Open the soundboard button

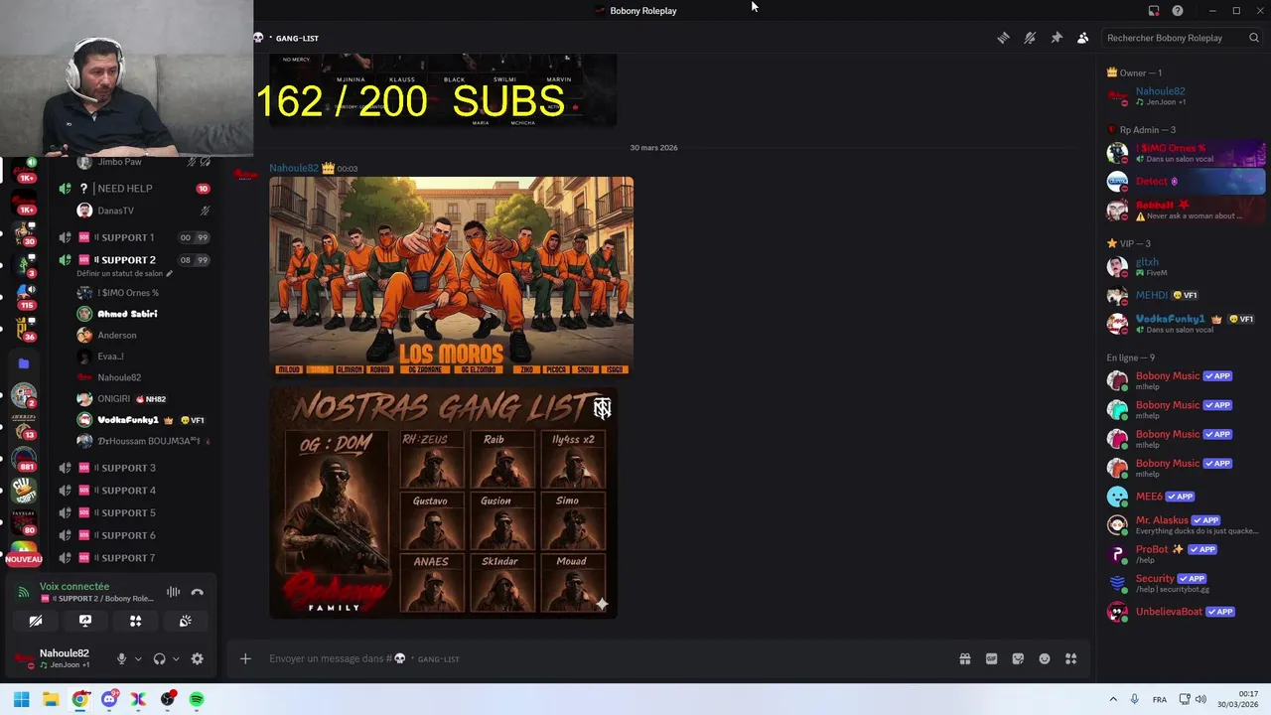[x=186, y=621]
